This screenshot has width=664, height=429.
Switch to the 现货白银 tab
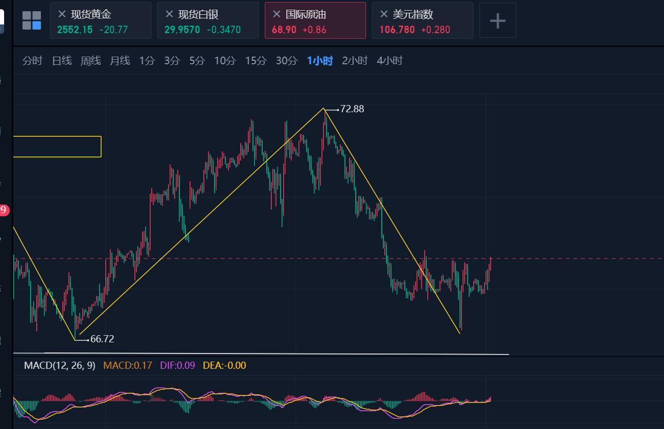208,20
